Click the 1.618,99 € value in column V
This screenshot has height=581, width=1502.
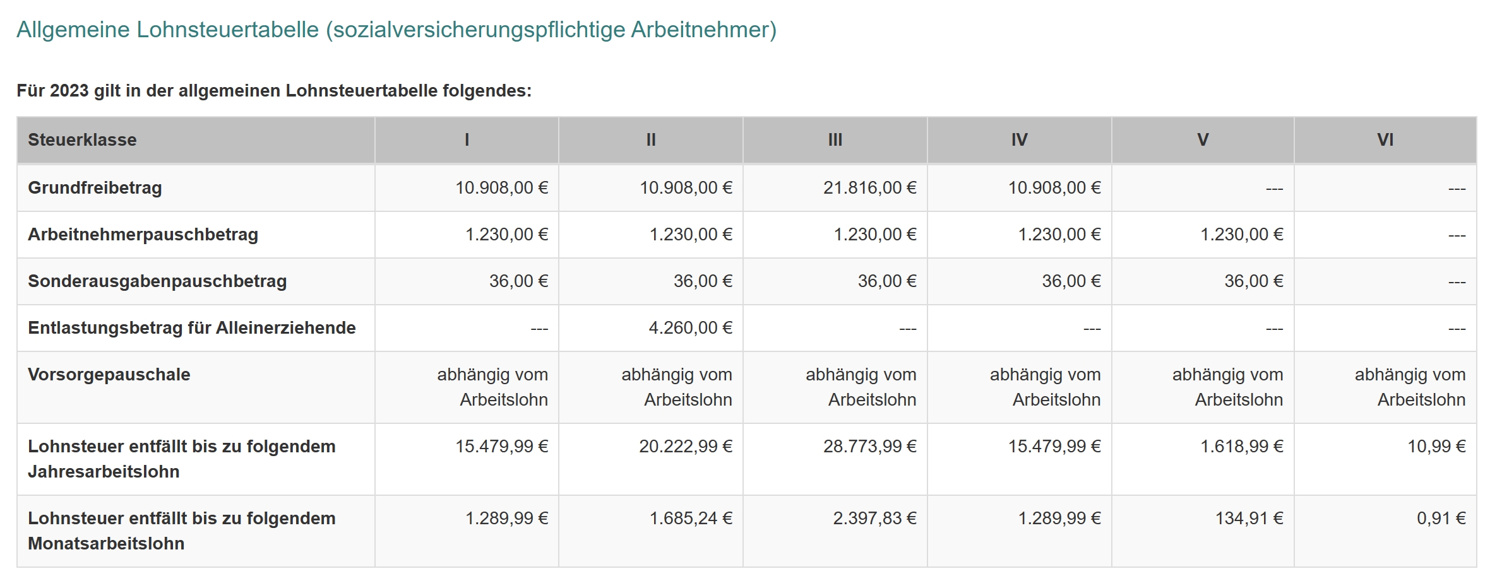(1241, 446)
